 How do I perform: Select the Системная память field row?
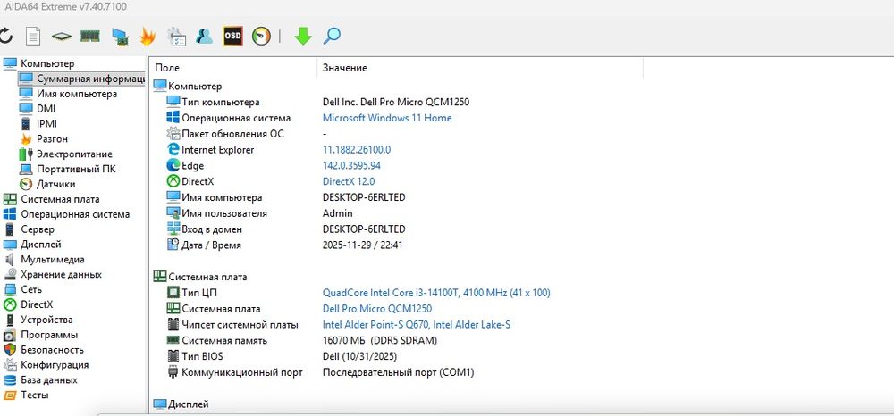pos(224,341)
